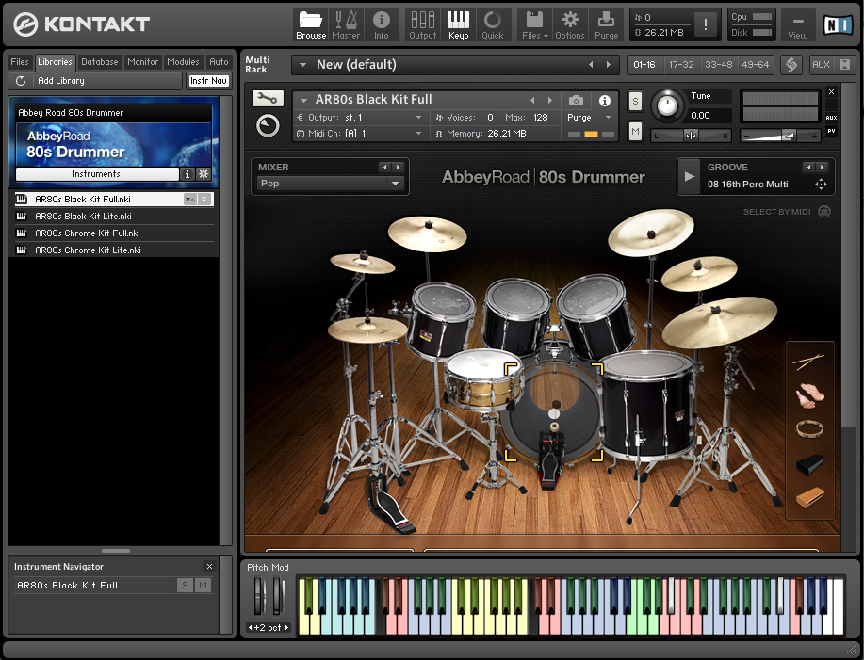Image resolution: width=864 pixels, height=660 pixels.
Task: Play the groove preview
Action: (x=690, y=177)
